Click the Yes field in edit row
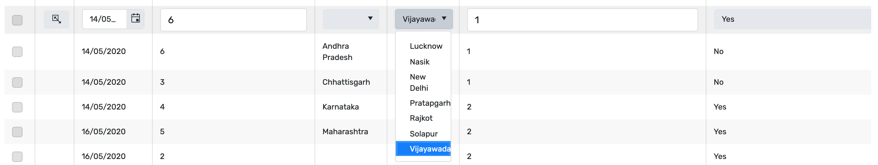Screen dimensions: 878x165 click(x=792, y=19)
